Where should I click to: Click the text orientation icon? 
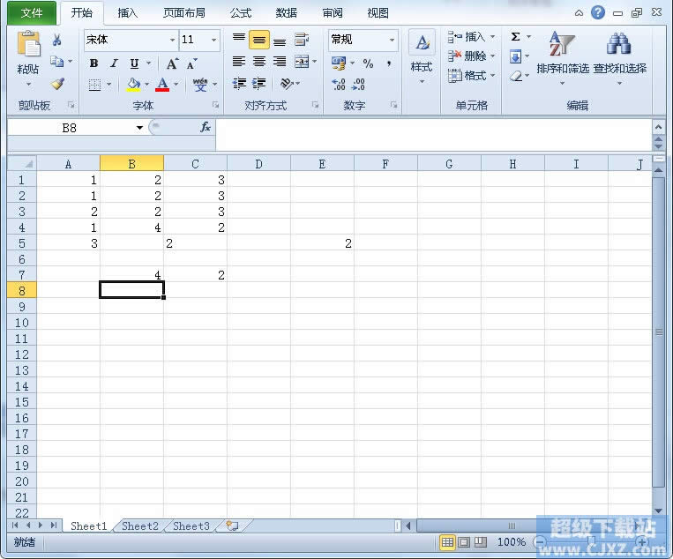click(287, 83)
